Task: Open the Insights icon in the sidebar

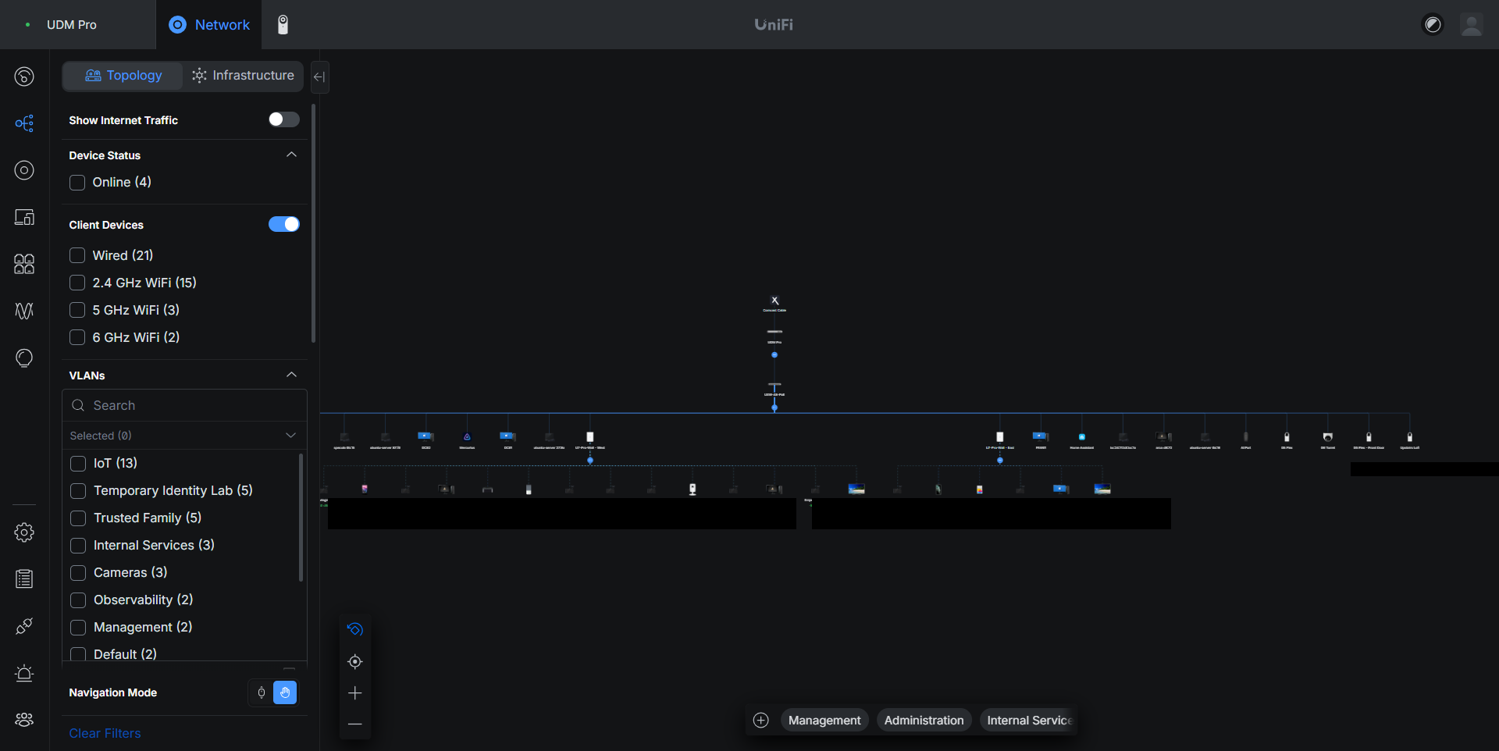Action: click(x=24, y=358)
